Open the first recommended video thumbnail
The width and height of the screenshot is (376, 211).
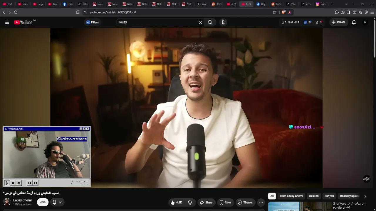pos(300,206)
